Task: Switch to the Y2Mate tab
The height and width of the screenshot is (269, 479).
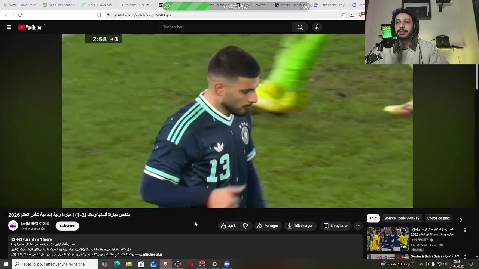Action: [137, 5]
